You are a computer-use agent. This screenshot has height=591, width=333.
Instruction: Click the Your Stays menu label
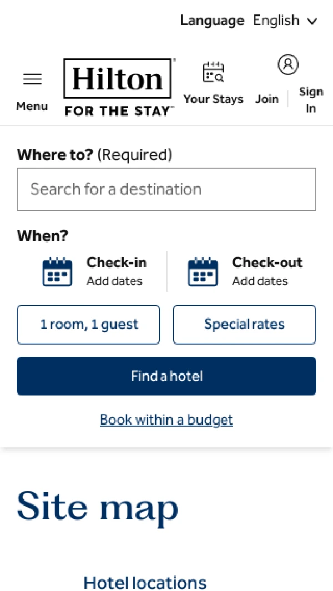click(213, 99)
